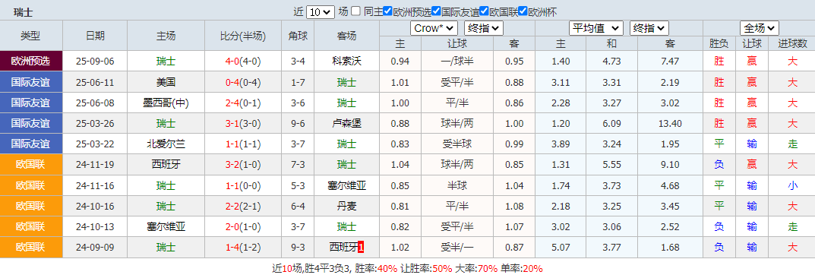
Task: Click 欧国联 label in the 24-11-19 row
Action: pos(31,165)
